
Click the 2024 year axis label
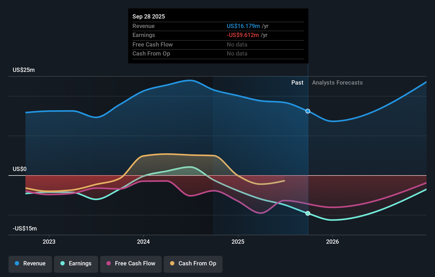pyautogui.click(x=143, y=241)
